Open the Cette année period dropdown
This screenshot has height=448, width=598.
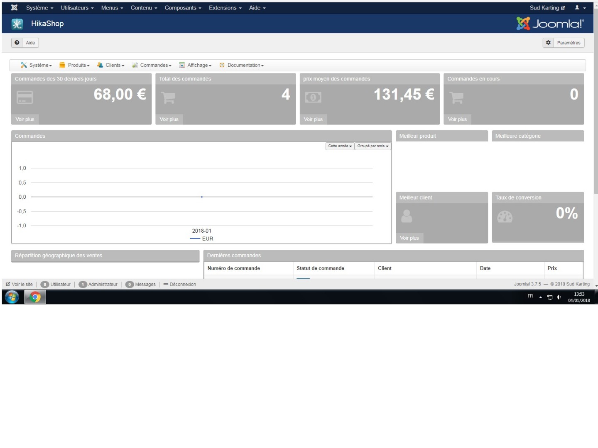(340, 146)
